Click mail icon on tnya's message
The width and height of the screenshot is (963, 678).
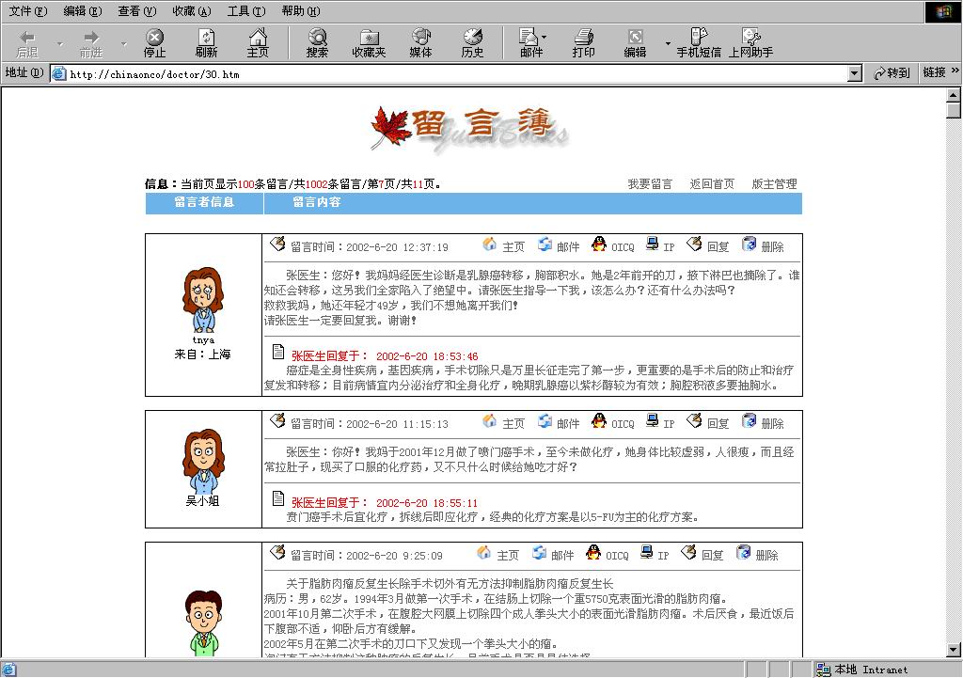click(x=545, y=244)
